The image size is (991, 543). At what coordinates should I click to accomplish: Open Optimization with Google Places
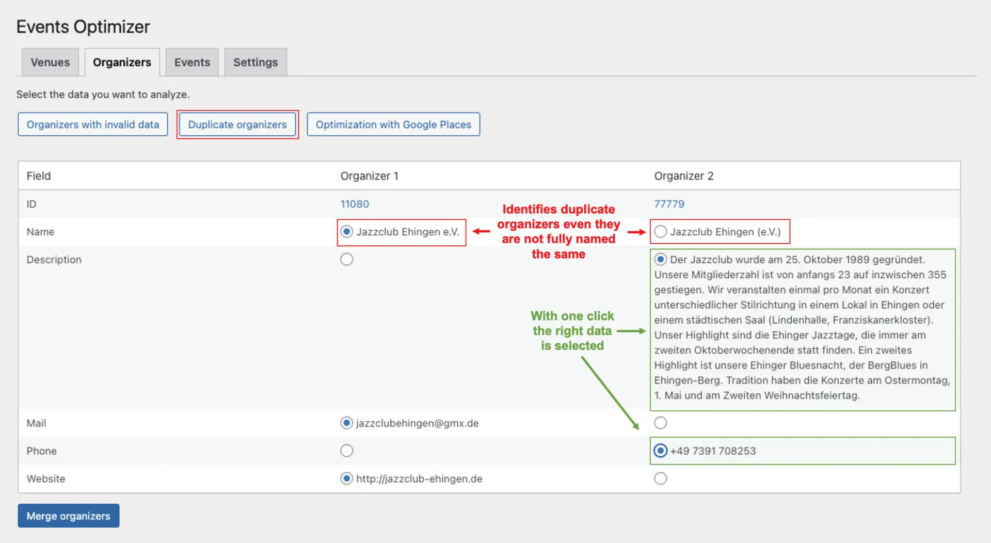click(393, 124)
